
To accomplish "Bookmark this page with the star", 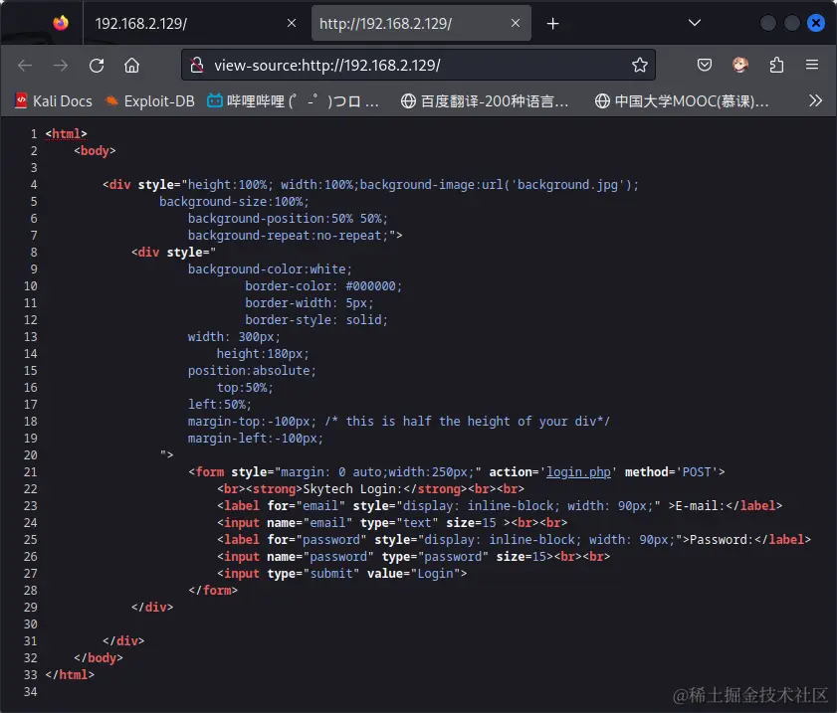I will click(640, 65).
